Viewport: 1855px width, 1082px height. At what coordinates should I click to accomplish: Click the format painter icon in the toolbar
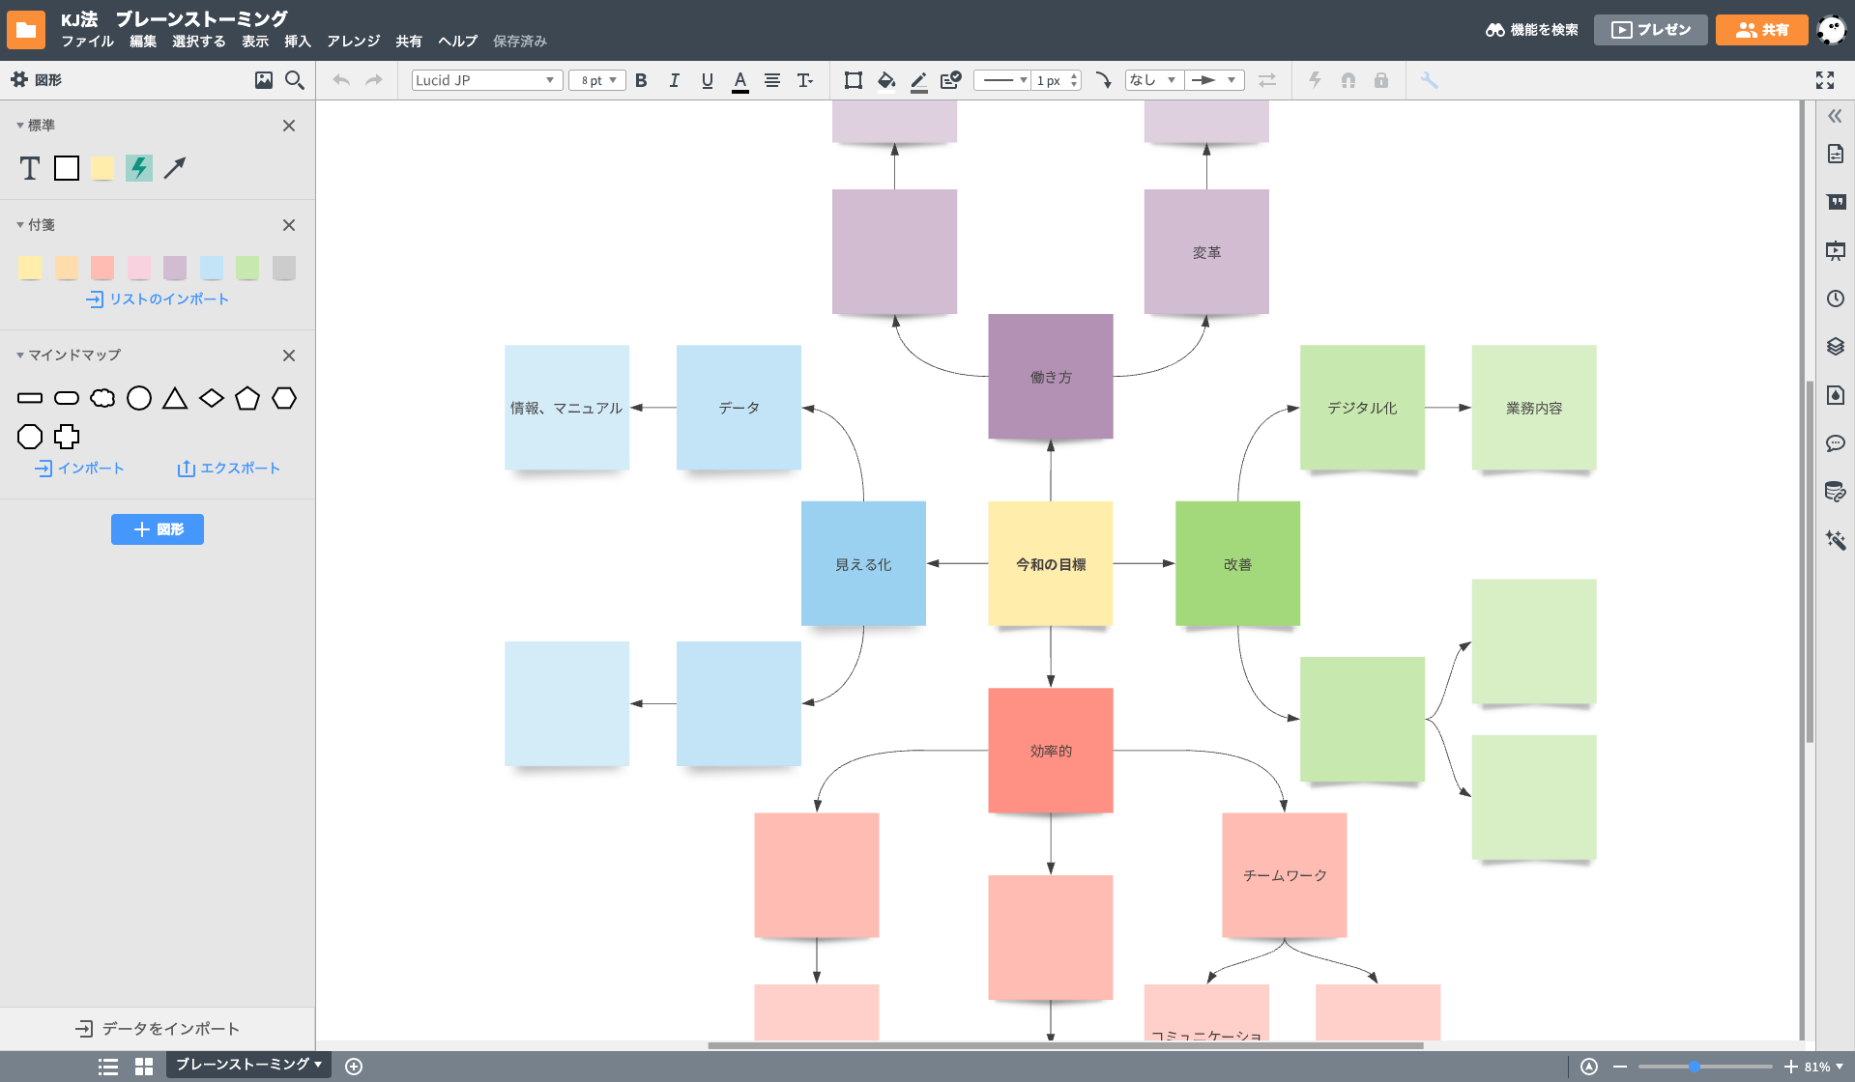949,80
